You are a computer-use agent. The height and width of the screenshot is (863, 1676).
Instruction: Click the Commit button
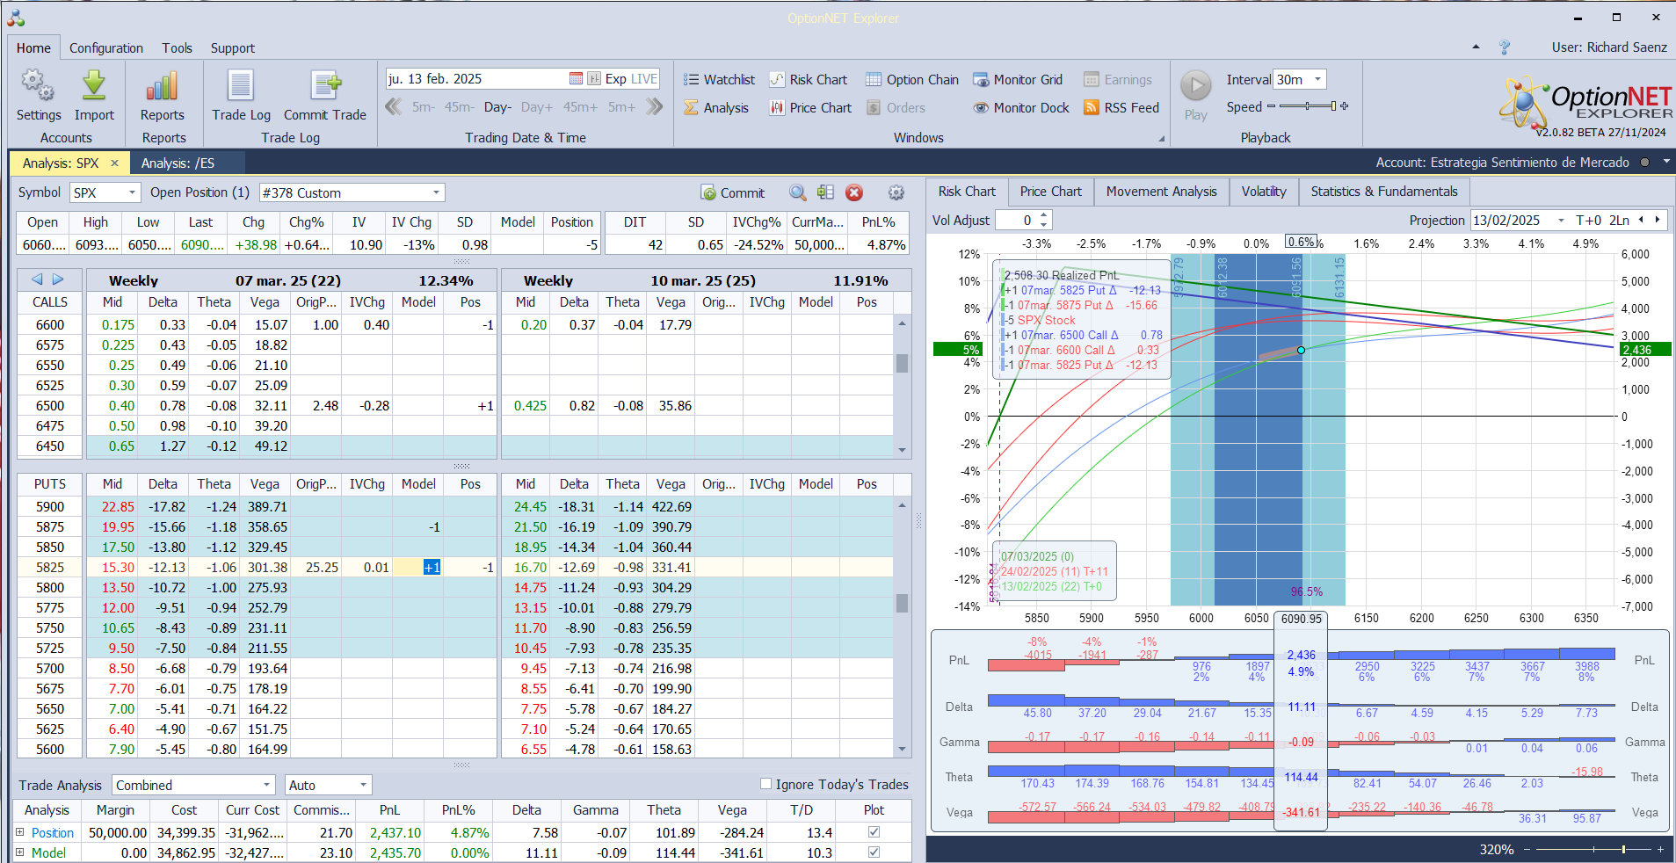(732, 193)
